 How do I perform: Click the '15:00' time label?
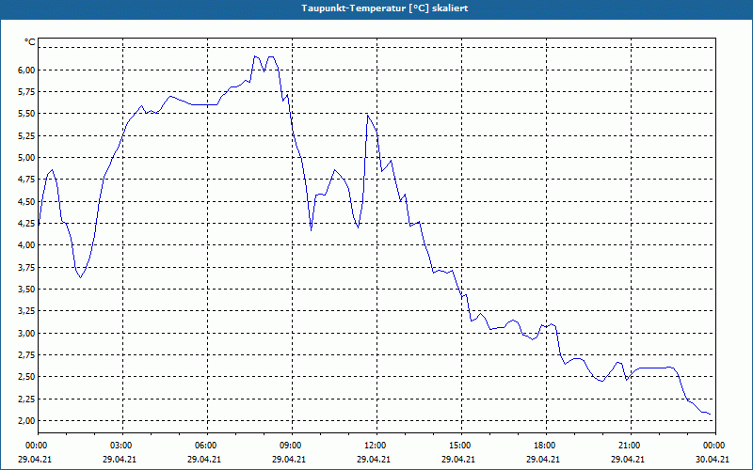[461, 446]
